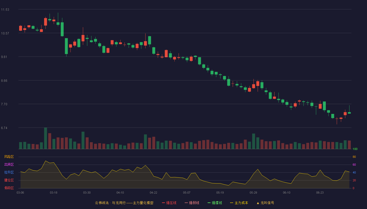Click the red 强压线 legend line marker
Screen dimensions: 367x209
point(163,203)
